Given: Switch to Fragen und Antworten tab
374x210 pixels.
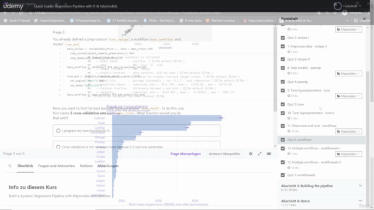Looking at the screenshot, I should click(x=56, y=166).
